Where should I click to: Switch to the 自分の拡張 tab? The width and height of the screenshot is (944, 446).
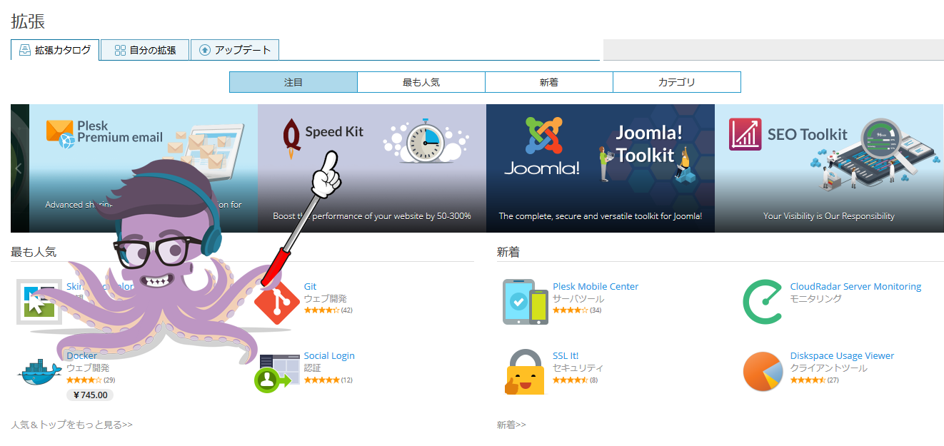pyautogui.click(x=145, y=50)
